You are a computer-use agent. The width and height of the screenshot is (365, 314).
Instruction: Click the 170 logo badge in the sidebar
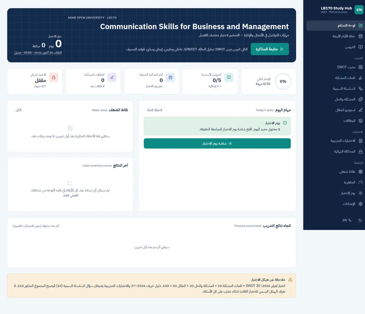[359, 10]
